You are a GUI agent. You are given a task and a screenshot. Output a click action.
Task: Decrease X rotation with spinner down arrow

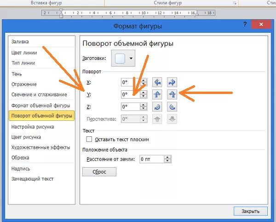144,84
